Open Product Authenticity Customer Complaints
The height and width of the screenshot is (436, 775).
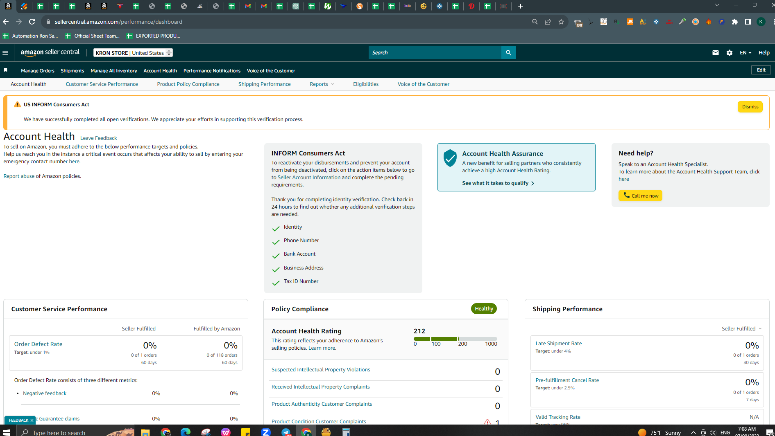(322, 404)
